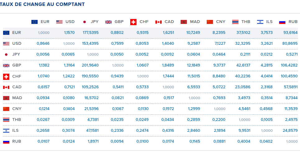
Task: Click the Canadian flag in the CAD column header
Action: 159,22
